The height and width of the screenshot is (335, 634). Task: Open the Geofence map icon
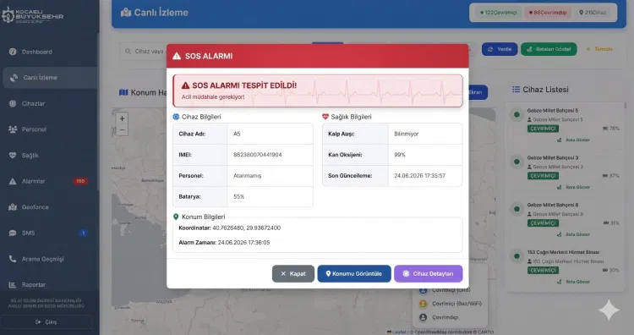13,207
